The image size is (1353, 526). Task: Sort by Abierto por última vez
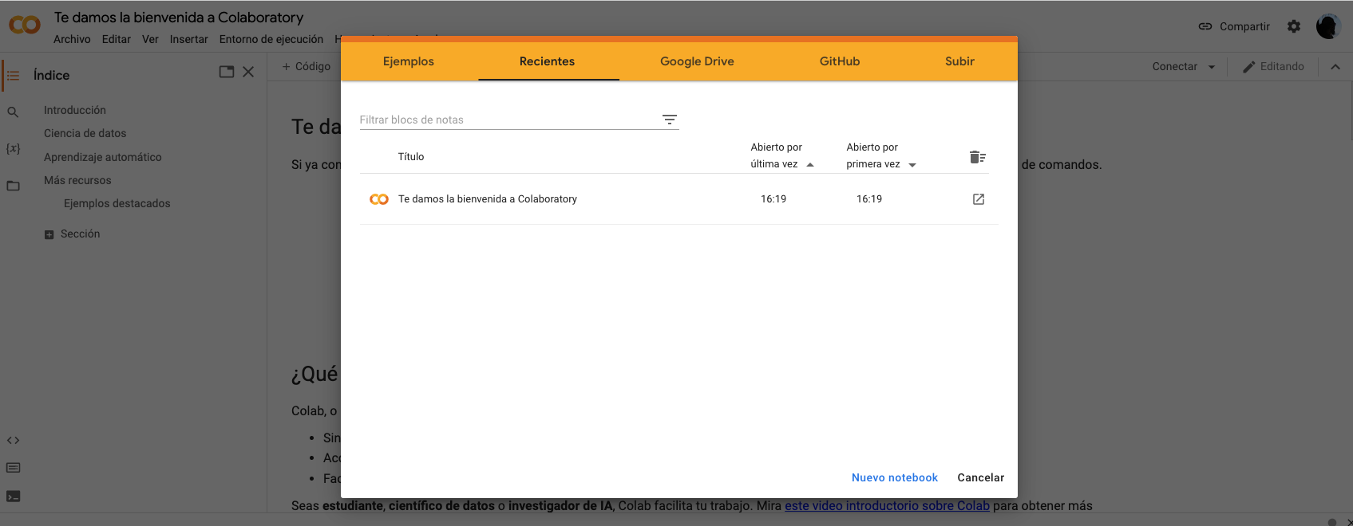(x=781, y=155)
